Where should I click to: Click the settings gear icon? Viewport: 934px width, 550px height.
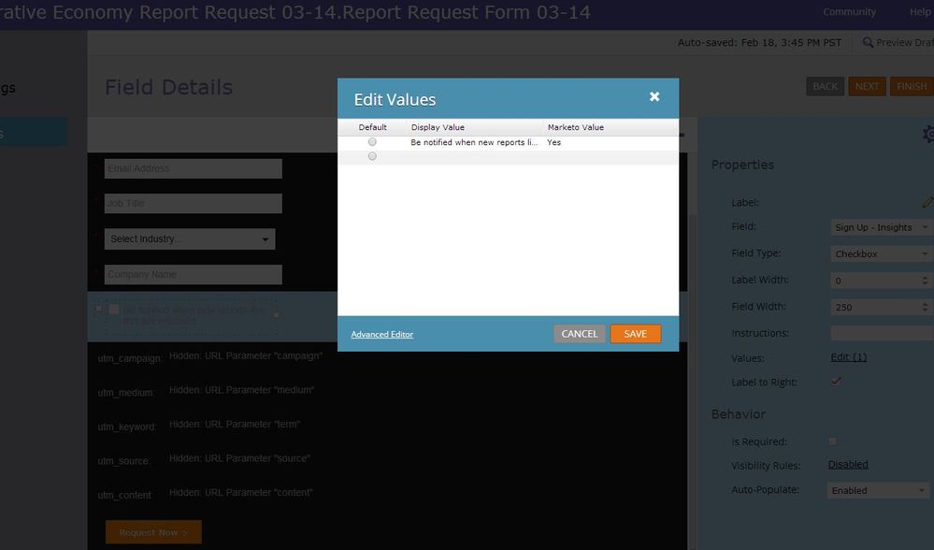[927, 135]
